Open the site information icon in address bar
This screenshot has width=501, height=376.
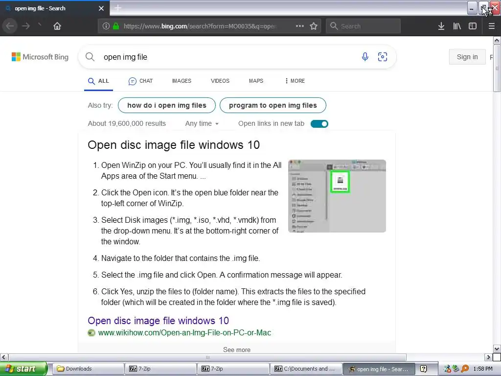pyautogui.click(x=106, y=26)
